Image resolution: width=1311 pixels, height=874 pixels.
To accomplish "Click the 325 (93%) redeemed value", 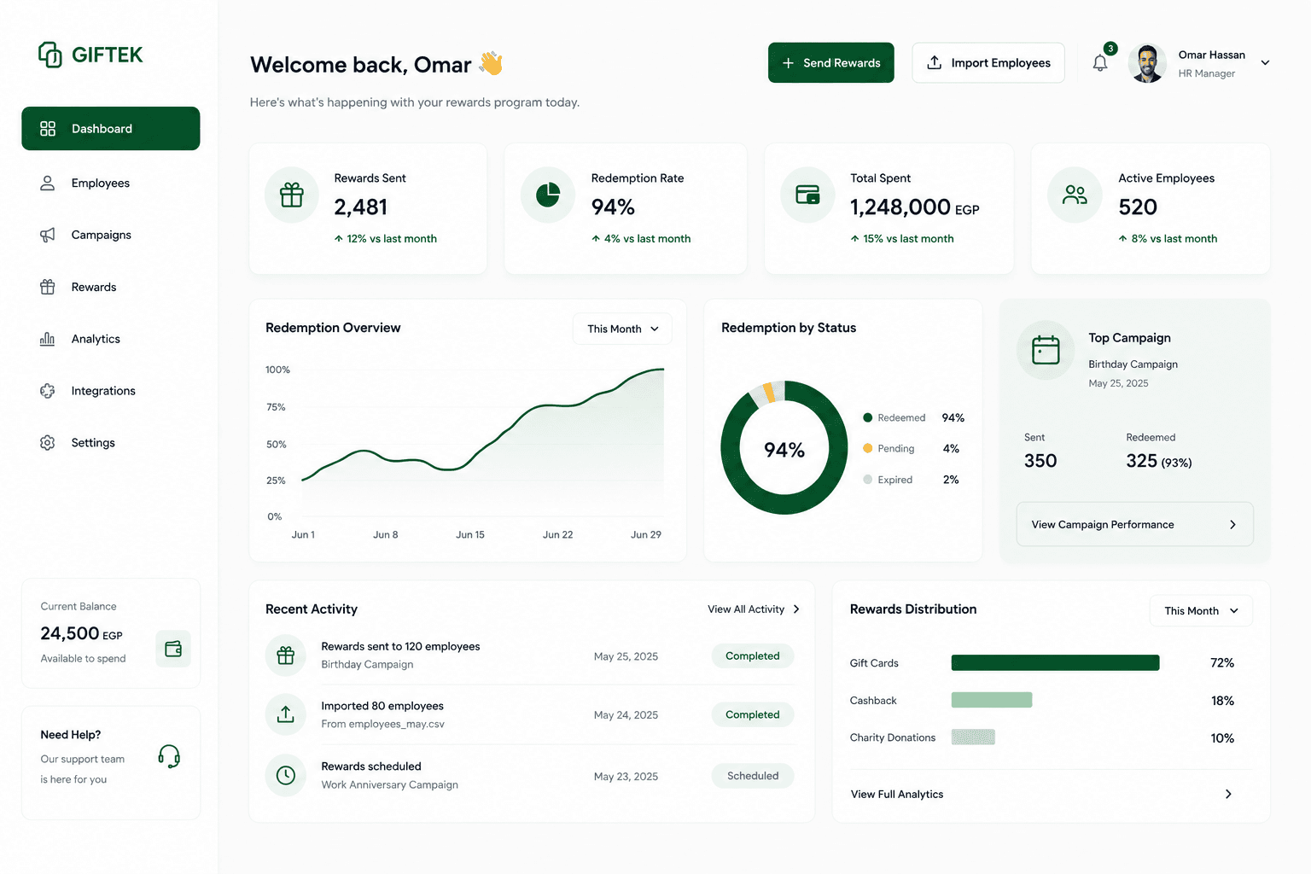I will (1159, 461).
